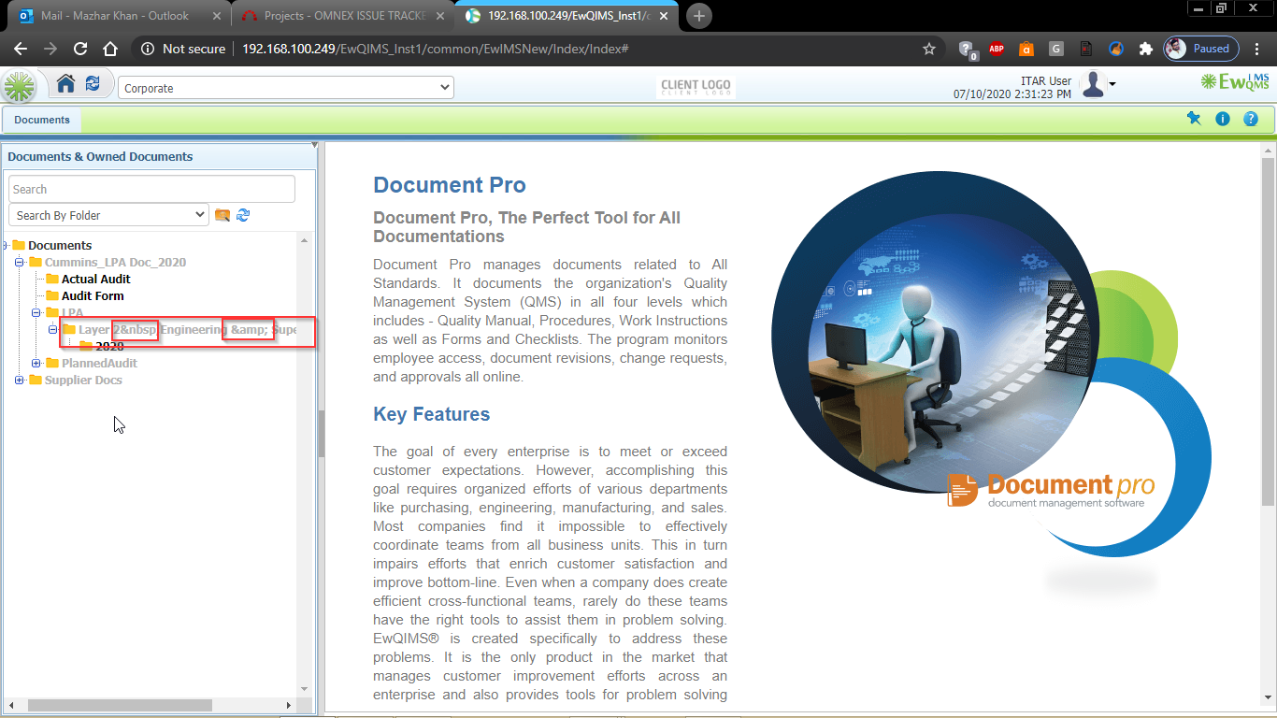
Task: Click the Document Pro heading
Action: pyautogui.click(x=450, y=185)
